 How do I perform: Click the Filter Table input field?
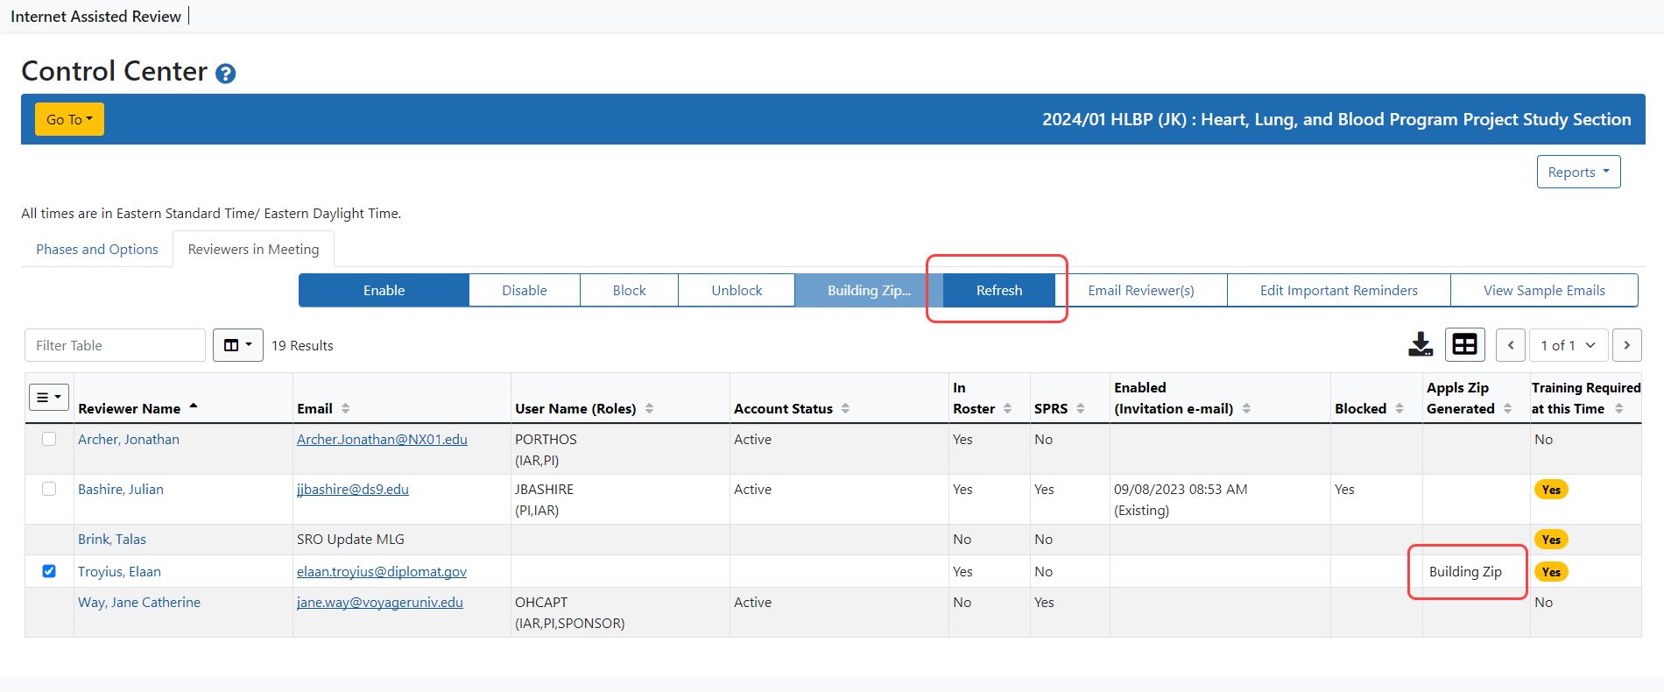point(115,345)
